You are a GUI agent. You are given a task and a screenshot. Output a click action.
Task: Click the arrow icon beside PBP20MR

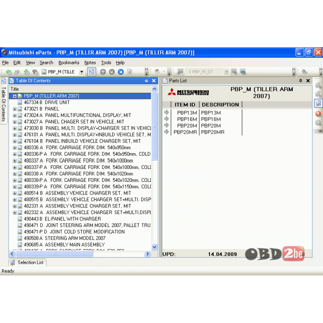coord(166,132)
